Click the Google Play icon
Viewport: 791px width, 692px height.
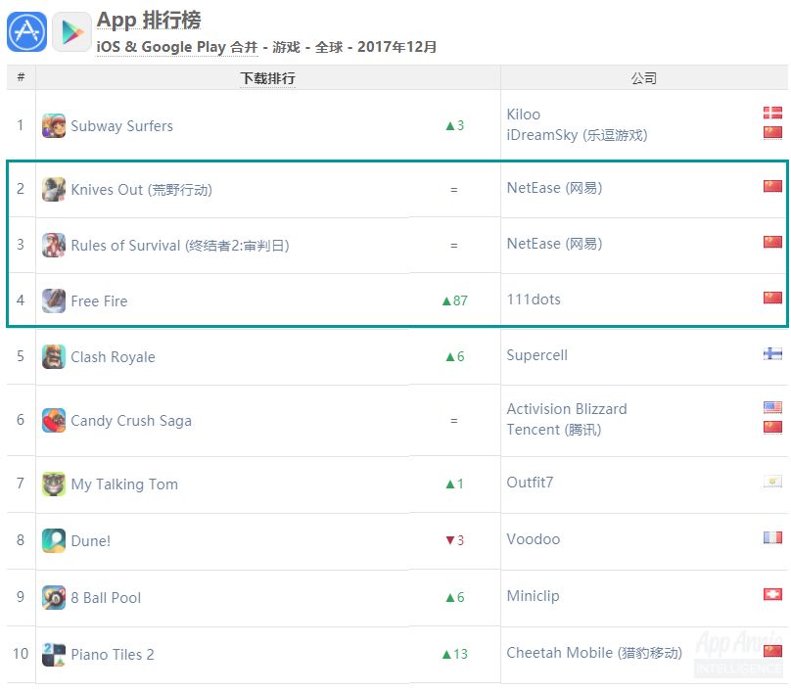[71, 31]
